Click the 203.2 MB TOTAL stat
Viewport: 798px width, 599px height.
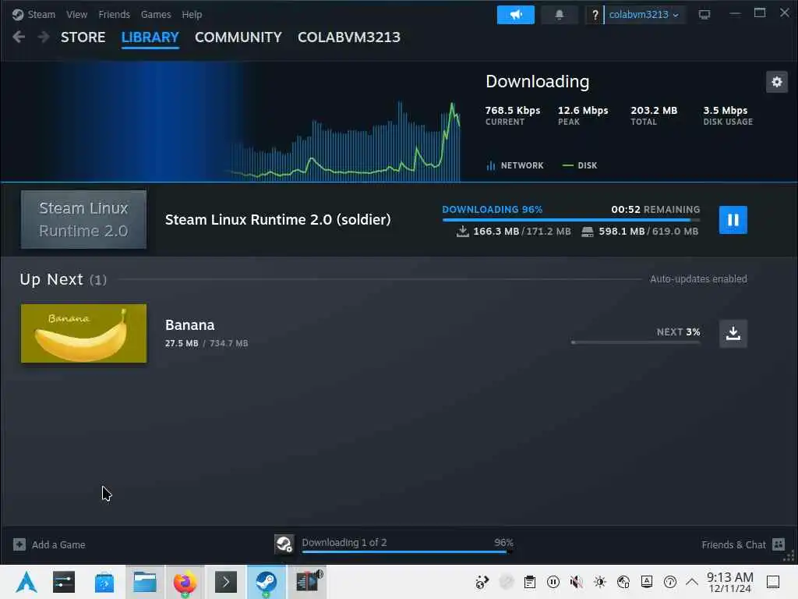point(654,115)
